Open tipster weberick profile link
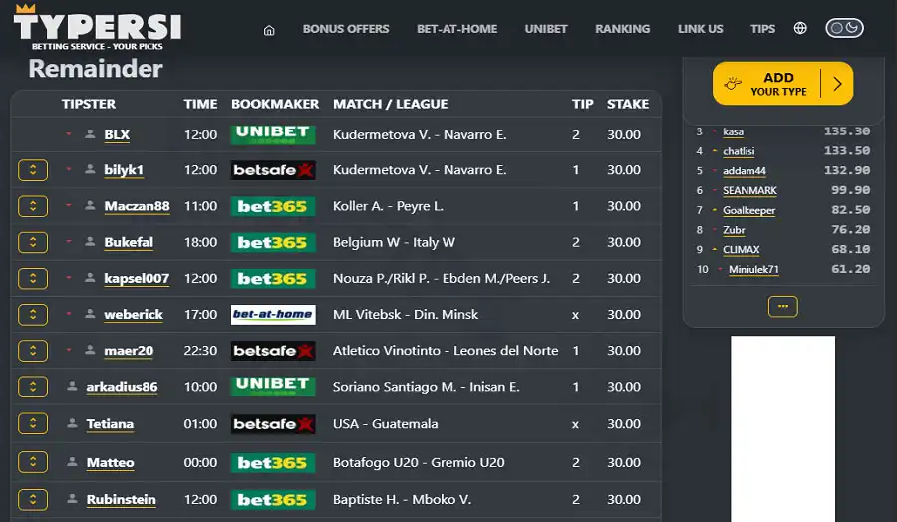This screenshot has width=897, height=522. click(x=134, y=315)
